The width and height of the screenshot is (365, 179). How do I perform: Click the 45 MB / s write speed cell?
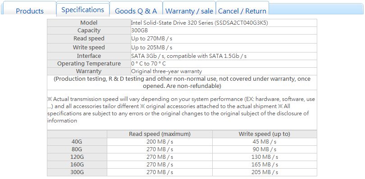click(265, 142)
